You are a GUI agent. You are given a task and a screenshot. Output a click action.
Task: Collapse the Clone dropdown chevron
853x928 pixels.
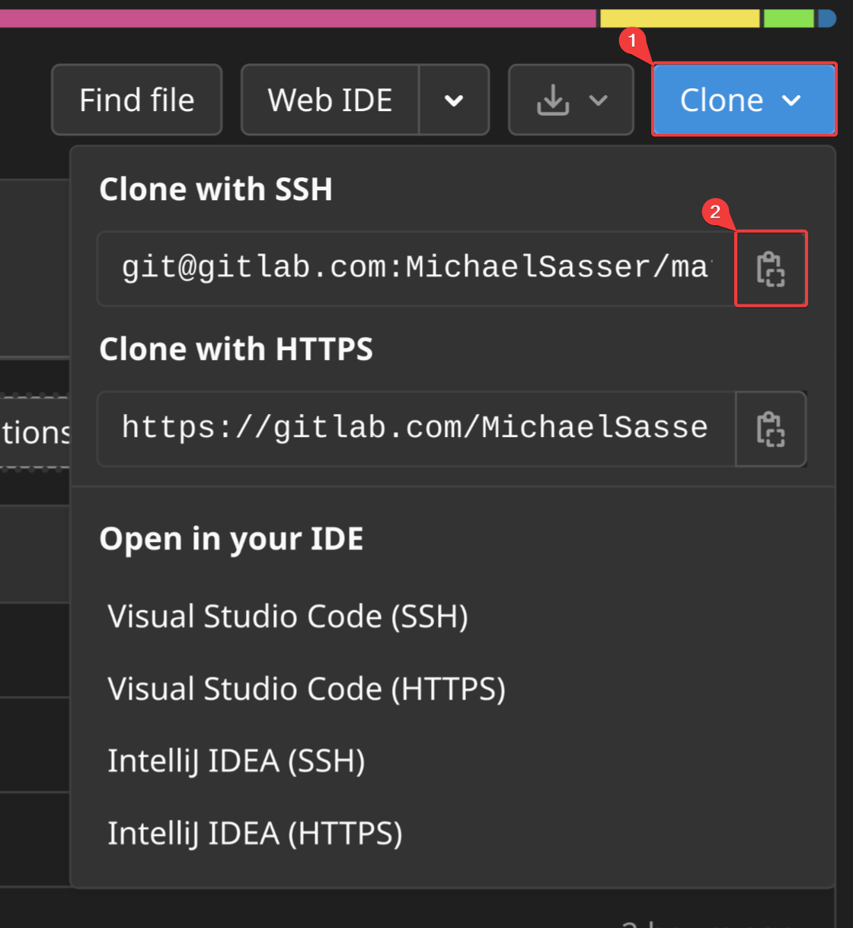[792, 100]
